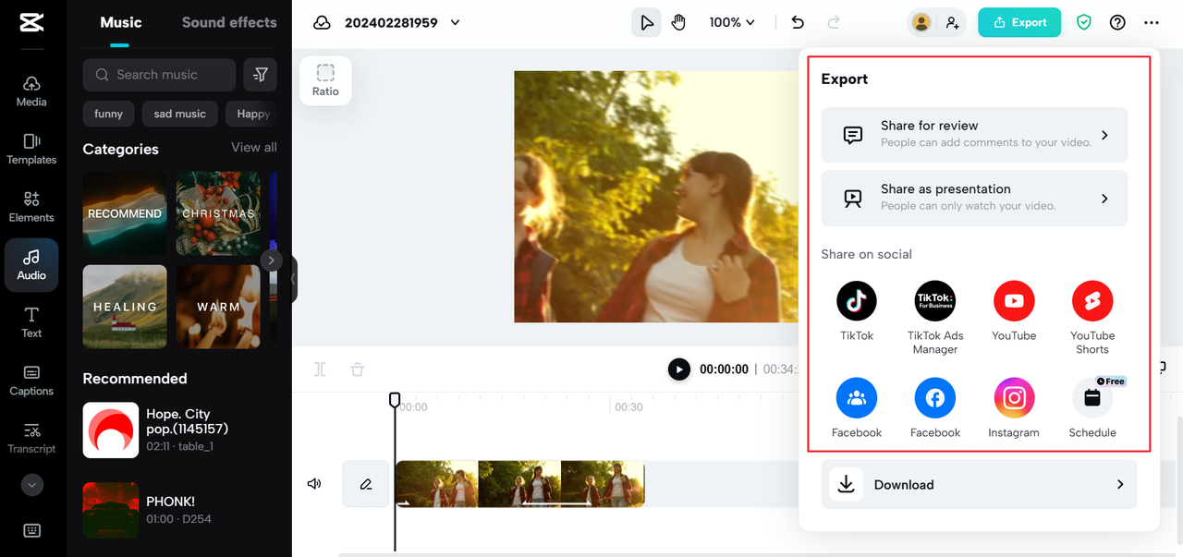Viewport: 1183px width, 557px height.
Task: Select the hand pan tool
Action: click(678, 22)
